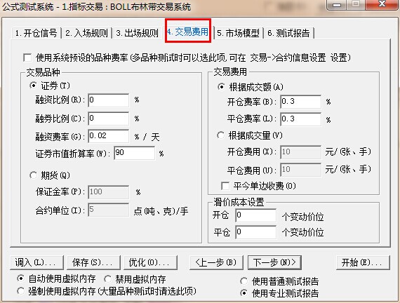Click the 开仓费用(X) field
This screenshot has height=303, width=400.
click(300, 152)
